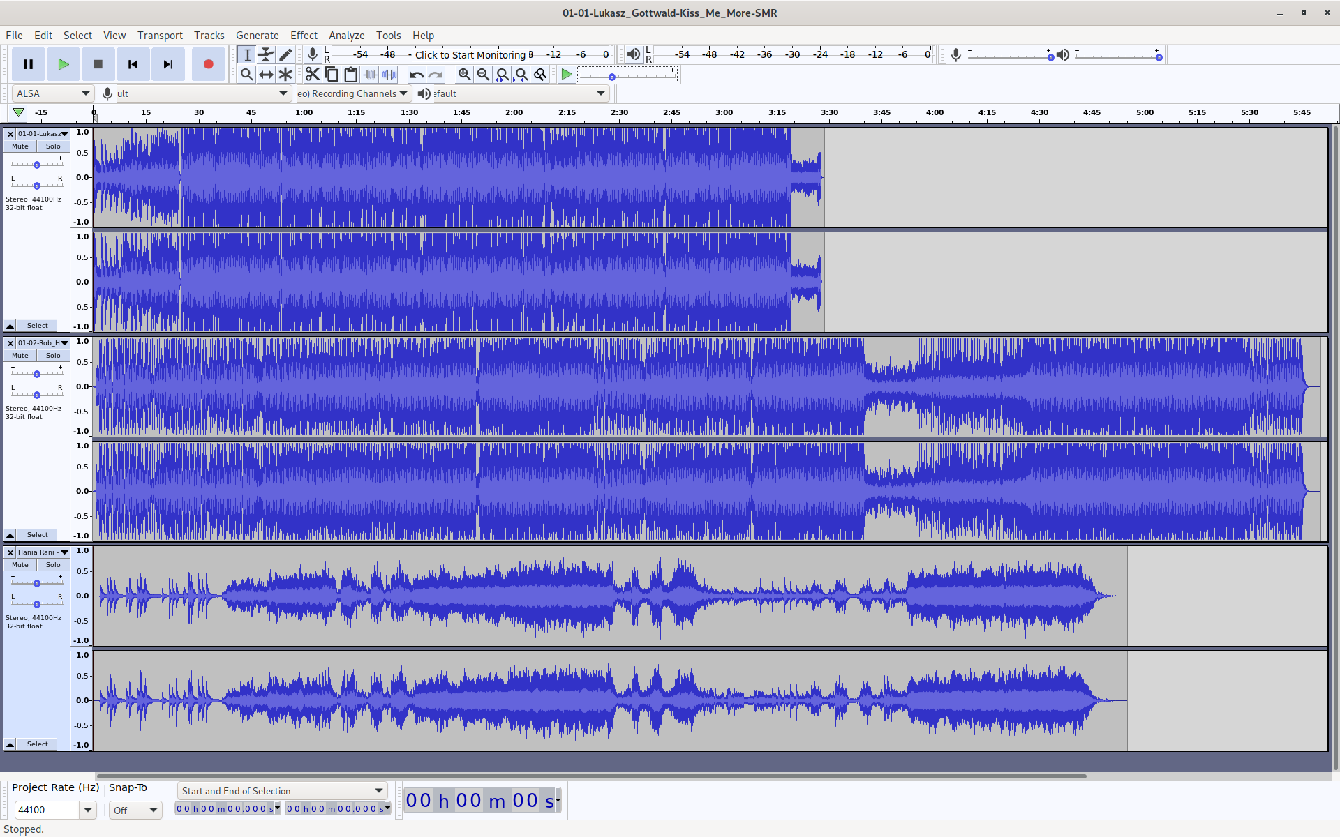1340x837 pixels.
Task: Expand the Recording Channels dropdown
Action: tap(353, 93)
